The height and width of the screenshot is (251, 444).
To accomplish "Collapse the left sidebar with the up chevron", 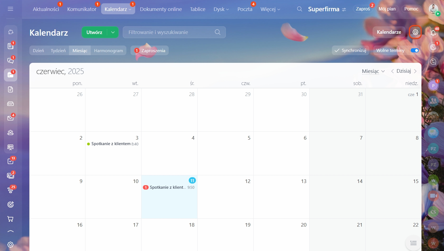I will [x=10, y=232].
